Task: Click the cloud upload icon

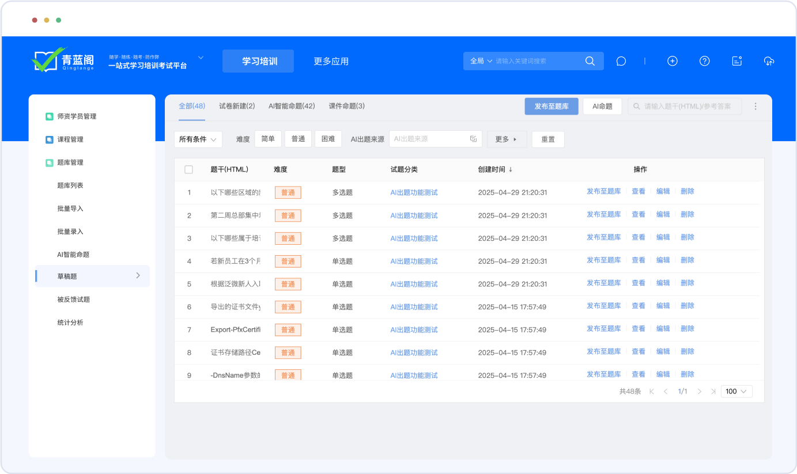Action: click(769, 61)
